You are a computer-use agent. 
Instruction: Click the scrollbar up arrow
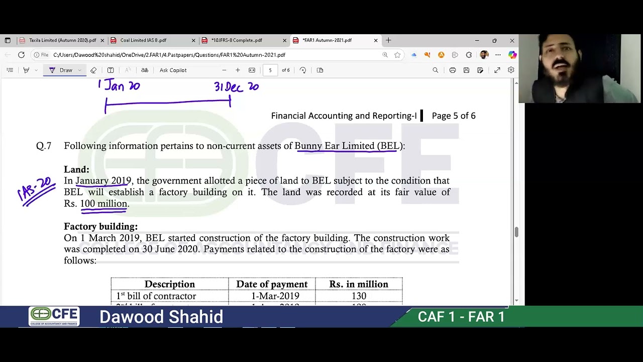click(515, 82)
